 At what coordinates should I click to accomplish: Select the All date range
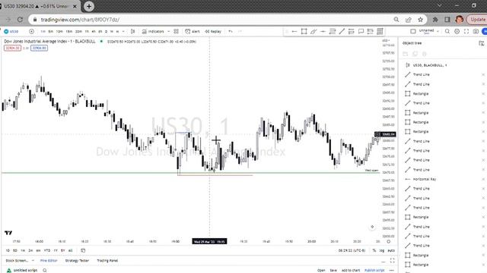[x=71, y=250]
